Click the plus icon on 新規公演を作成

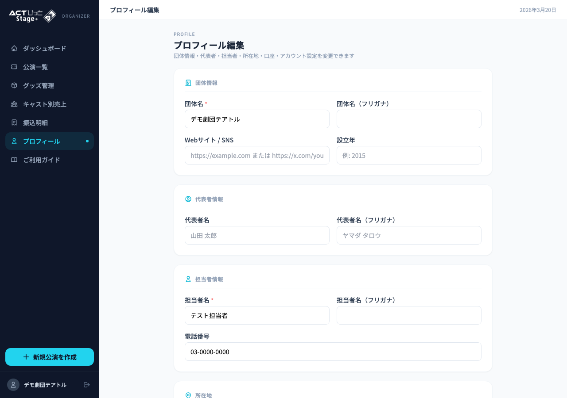pos(26,357)
